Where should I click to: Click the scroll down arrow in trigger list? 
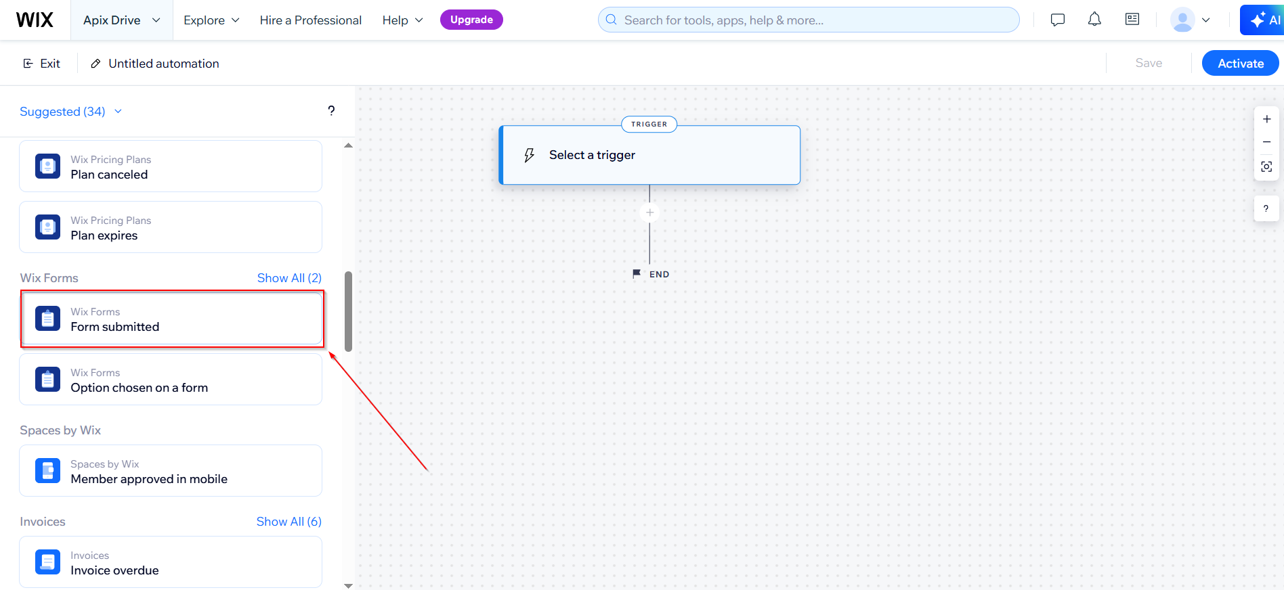click(x=348, y=586)
